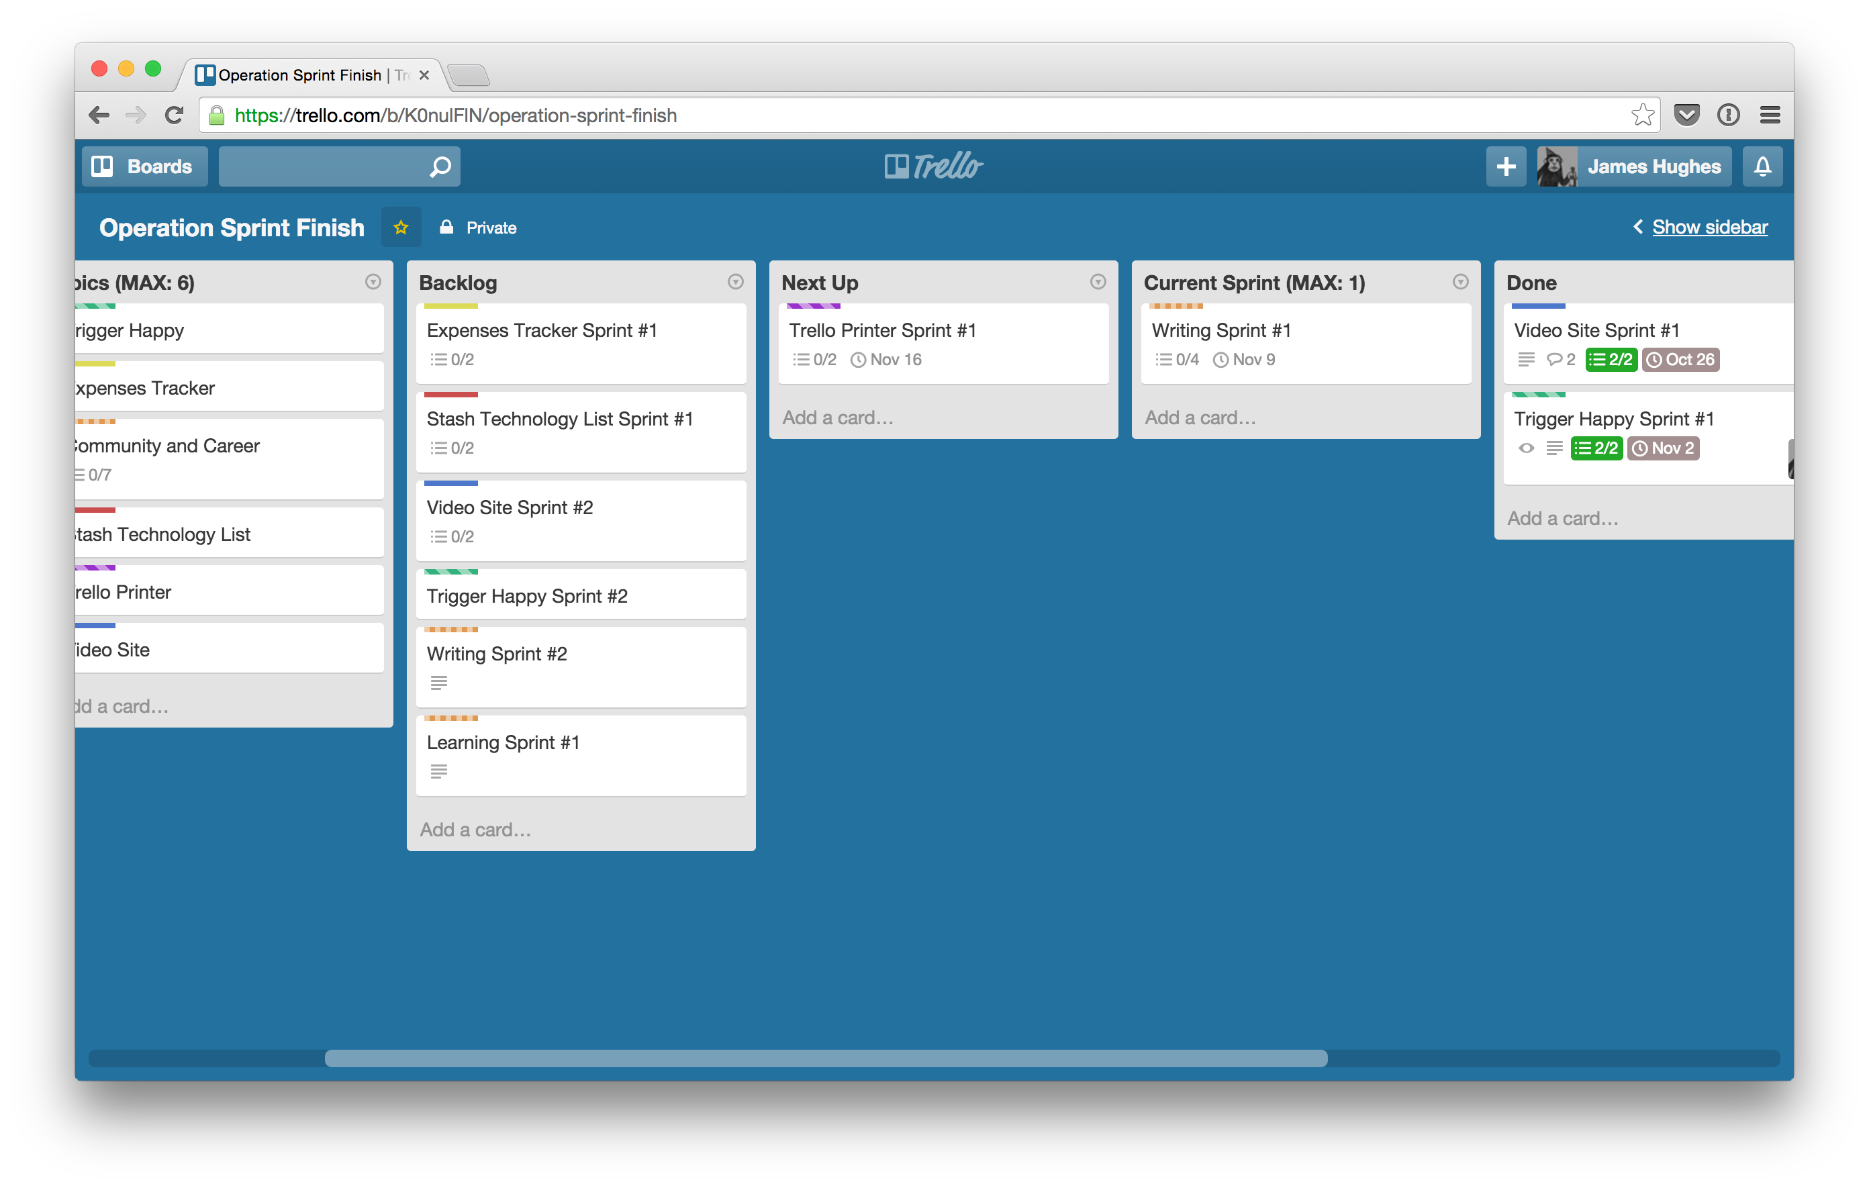Viewport: 1869px width, 1188px height.
Task: Open the Video Site Sprint #1 card
Action: tap(1647, 344)
